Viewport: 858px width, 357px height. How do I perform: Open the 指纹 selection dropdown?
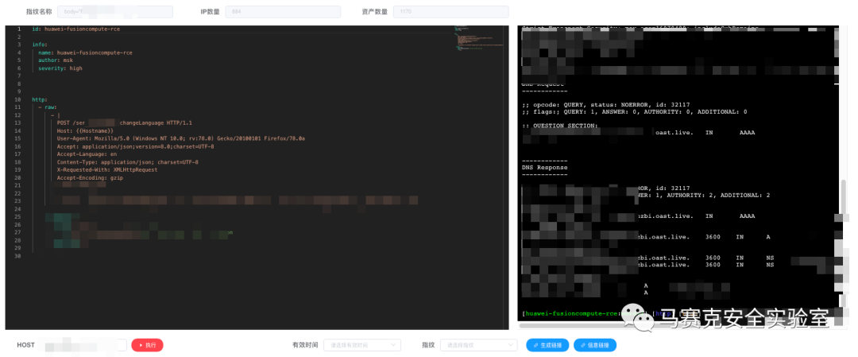point(479,345)
